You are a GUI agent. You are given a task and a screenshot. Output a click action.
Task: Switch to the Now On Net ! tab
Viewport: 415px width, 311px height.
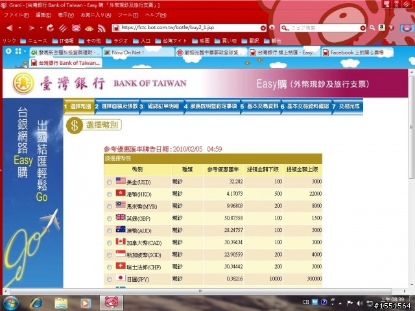pos(138,52)
